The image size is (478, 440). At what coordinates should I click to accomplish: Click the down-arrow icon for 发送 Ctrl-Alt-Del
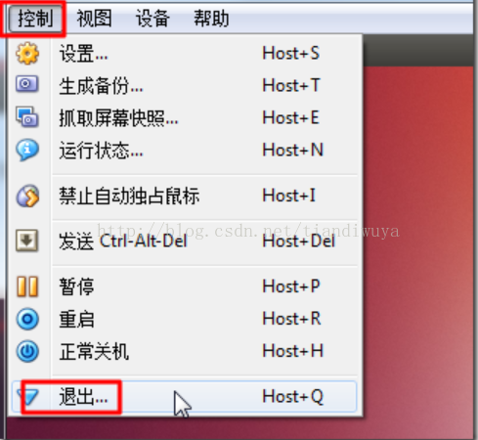tap(27, 241)
